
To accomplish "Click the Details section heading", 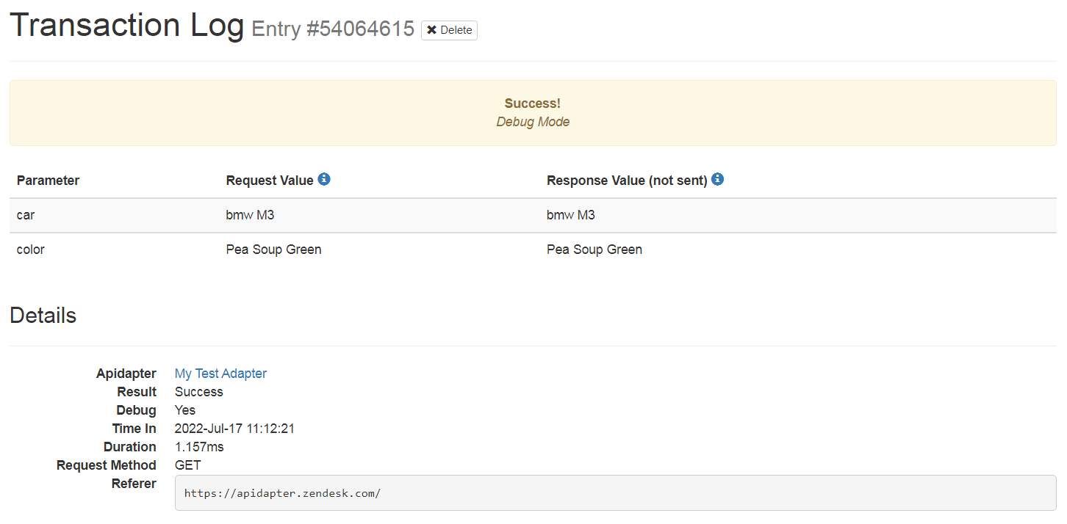I will [43, 316].
